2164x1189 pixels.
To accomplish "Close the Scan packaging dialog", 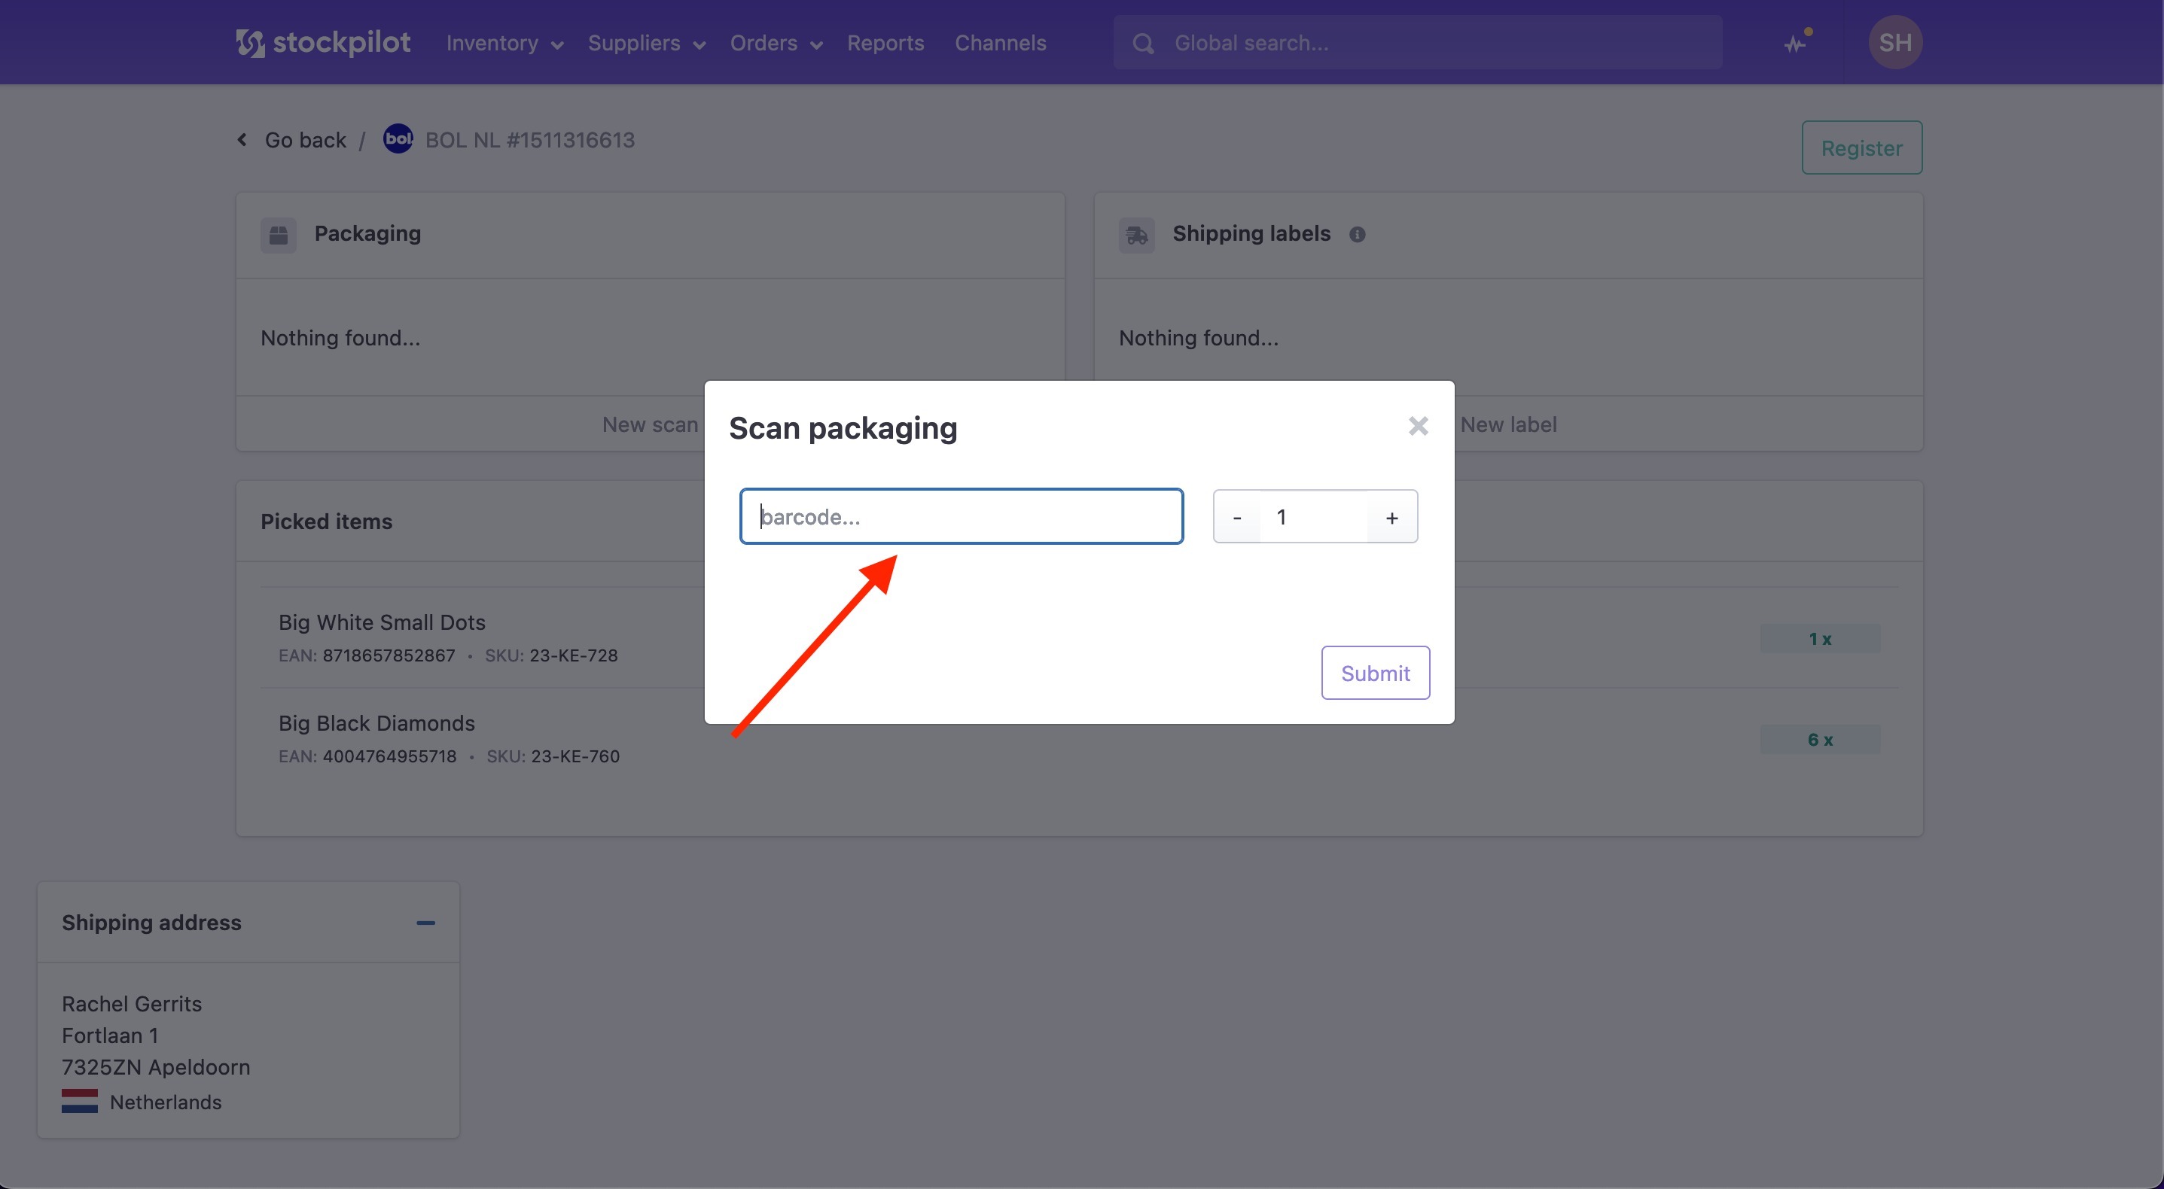I will [x=1418, y=427].
